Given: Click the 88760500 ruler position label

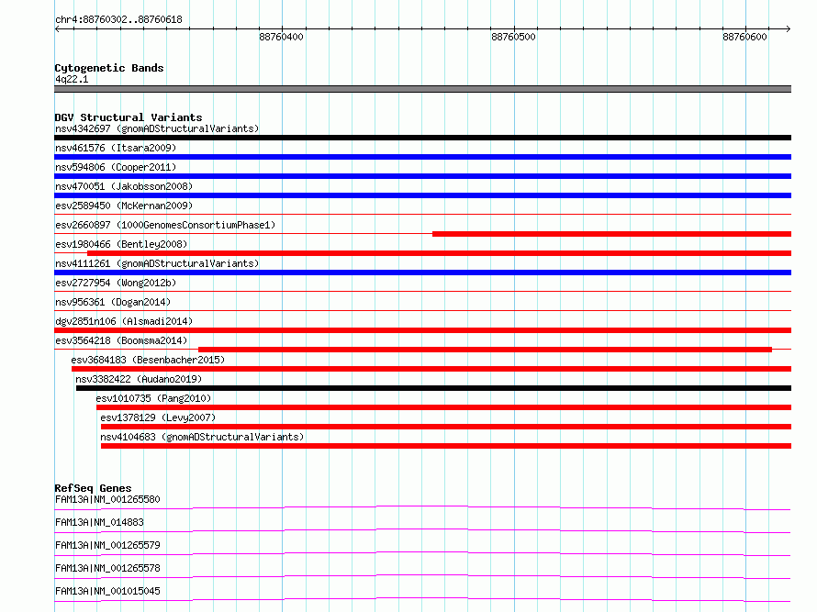Looking at the screenshot, I should click(513, 37).
